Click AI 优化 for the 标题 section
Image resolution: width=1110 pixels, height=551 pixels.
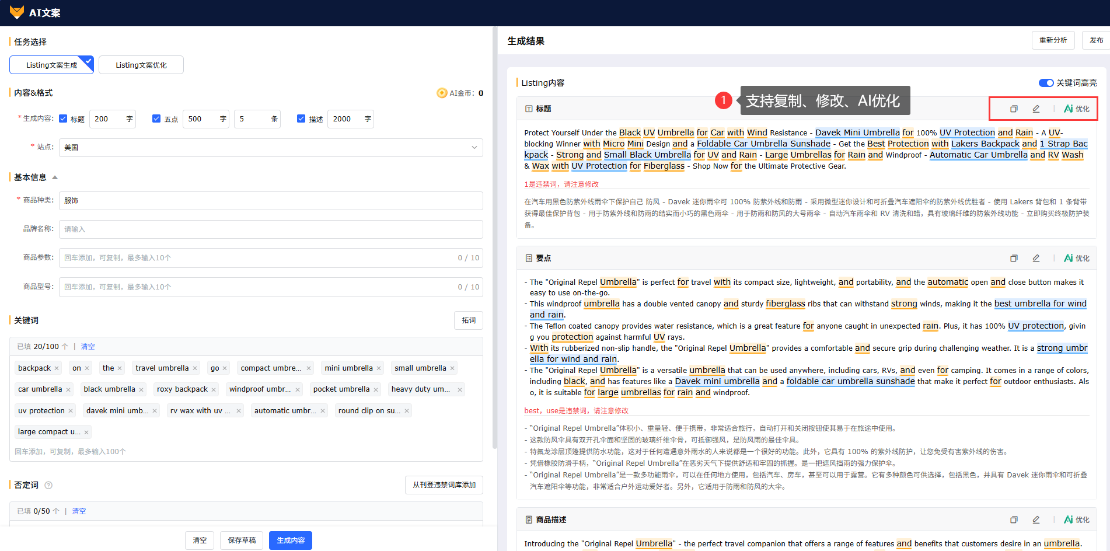[1076, 109]
